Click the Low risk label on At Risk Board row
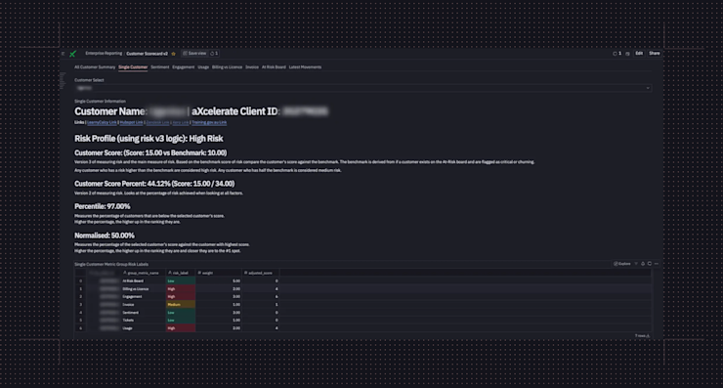723x388 pixels. (x=181, y=280)
